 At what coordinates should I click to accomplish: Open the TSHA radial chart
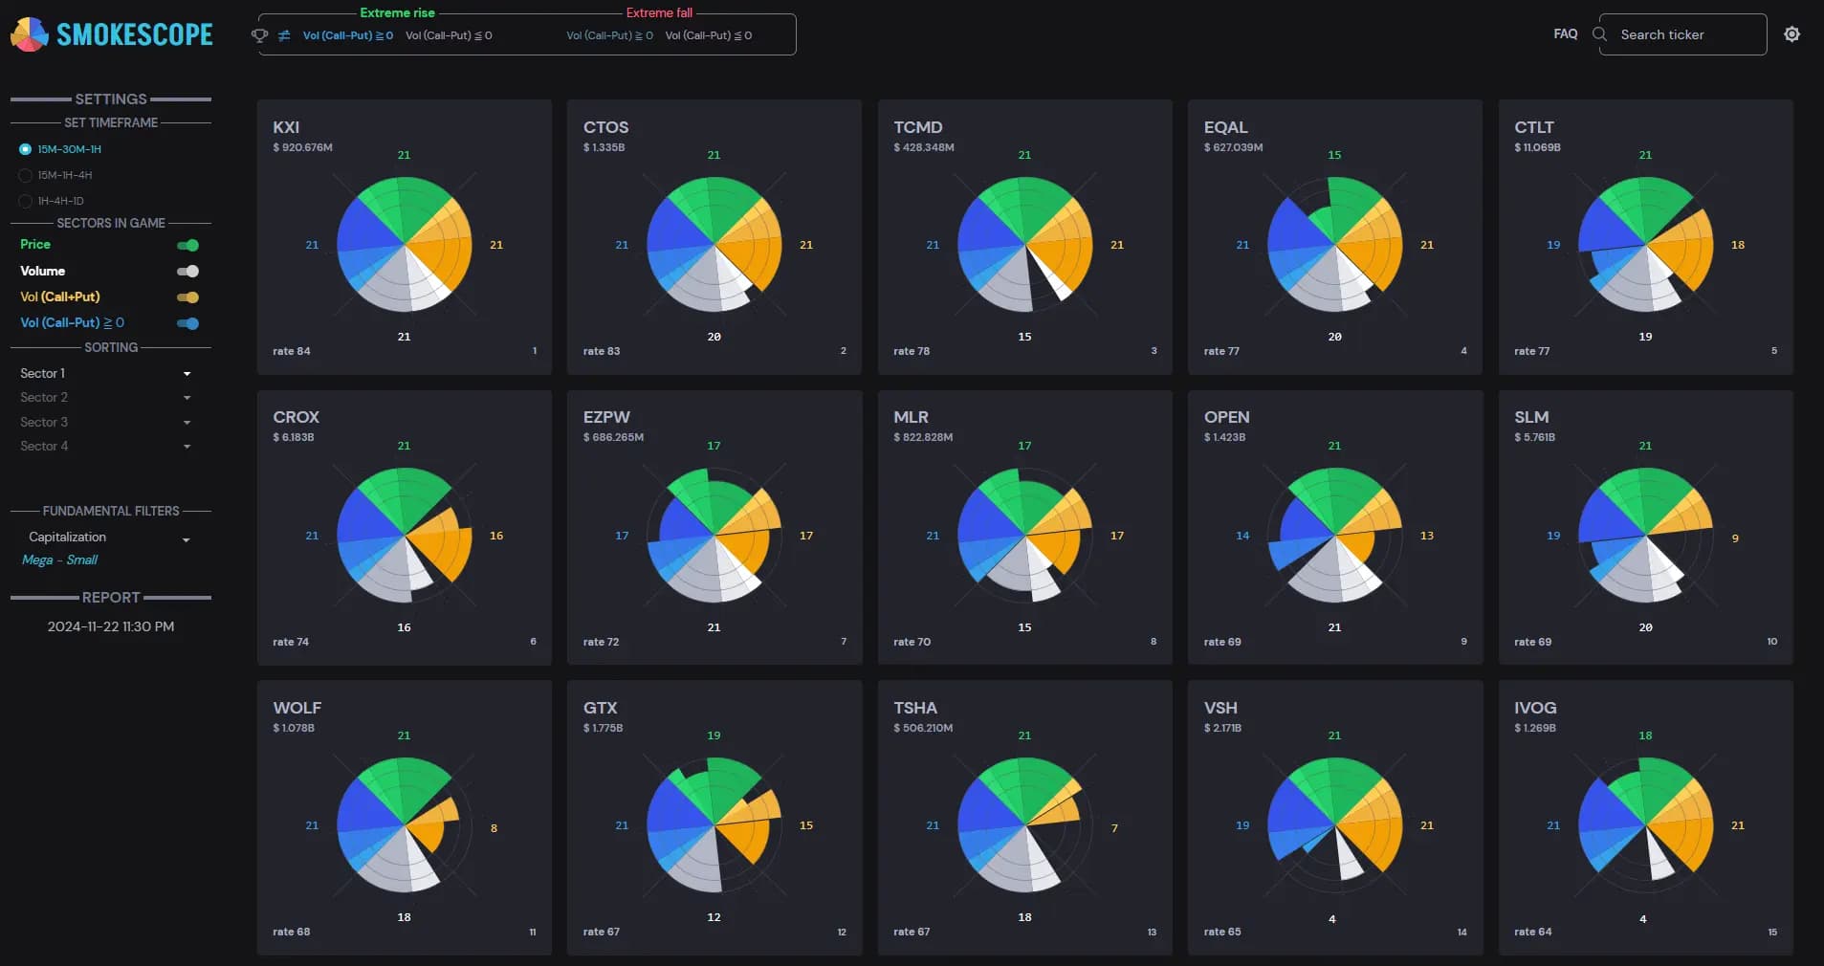[1024, 825]
